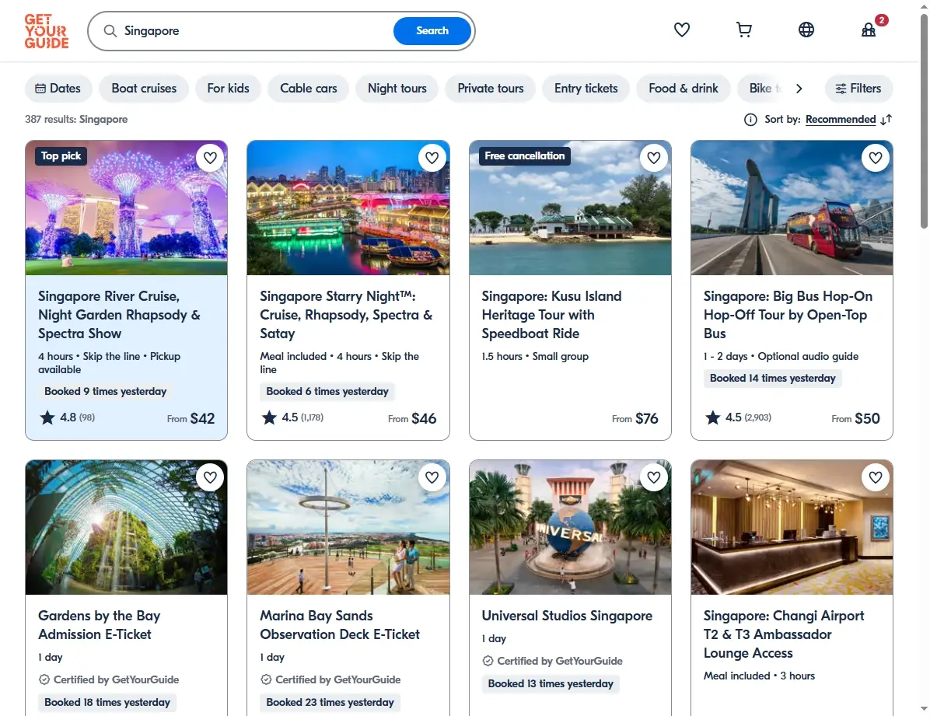This screenshot has height=716, width=930.
Task: Click the Clarke Quay night river photo
Action: [x=348, y=208]
